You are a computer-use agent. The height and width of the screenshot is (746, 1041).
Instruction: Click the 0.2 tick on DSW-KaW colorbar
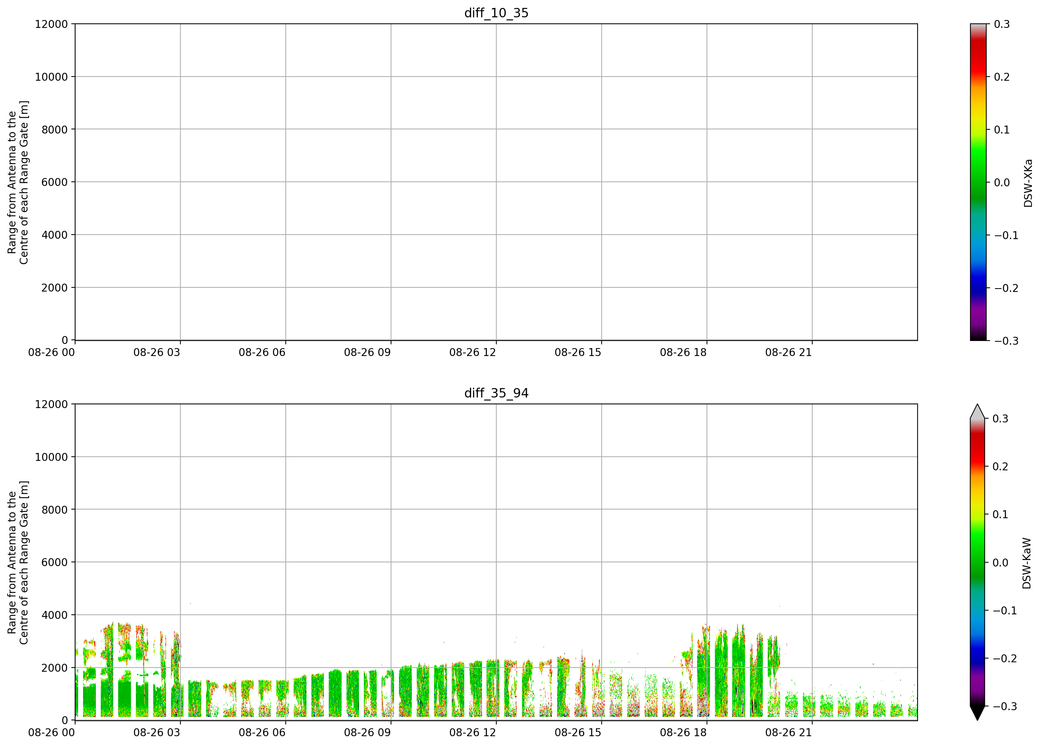[x=1001, y=466]
